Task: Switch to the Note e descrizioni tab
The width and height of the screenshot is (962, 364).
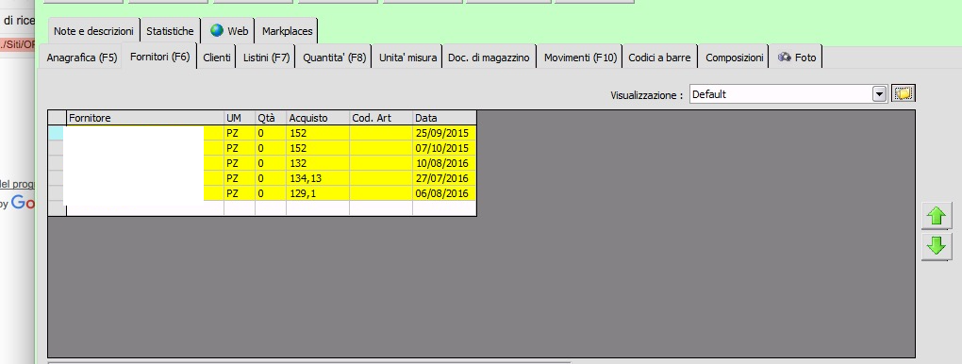Action: pyautogui.click(x=93, y=31)
